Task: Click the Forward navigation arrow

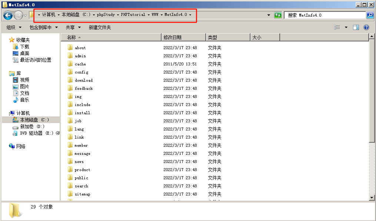Action: point(18,16)
